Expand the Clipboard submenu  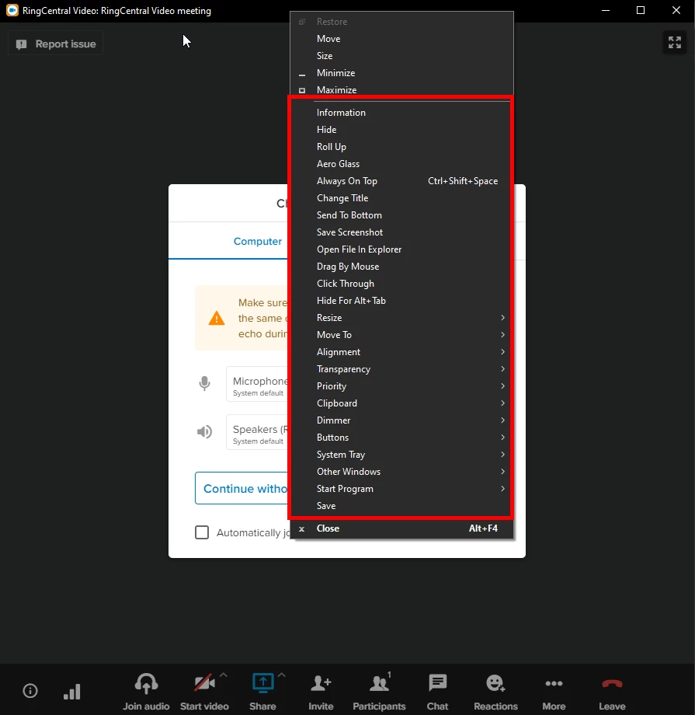click(402, 403)
